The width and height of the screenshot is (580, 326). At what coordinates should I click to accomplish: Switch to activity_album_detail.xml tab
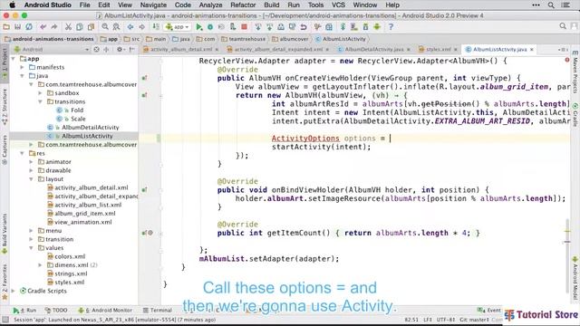(180, 49)
